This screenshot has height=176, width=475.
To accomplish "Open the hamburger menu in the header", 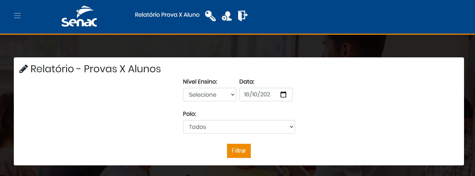I will tap(17, 16).
